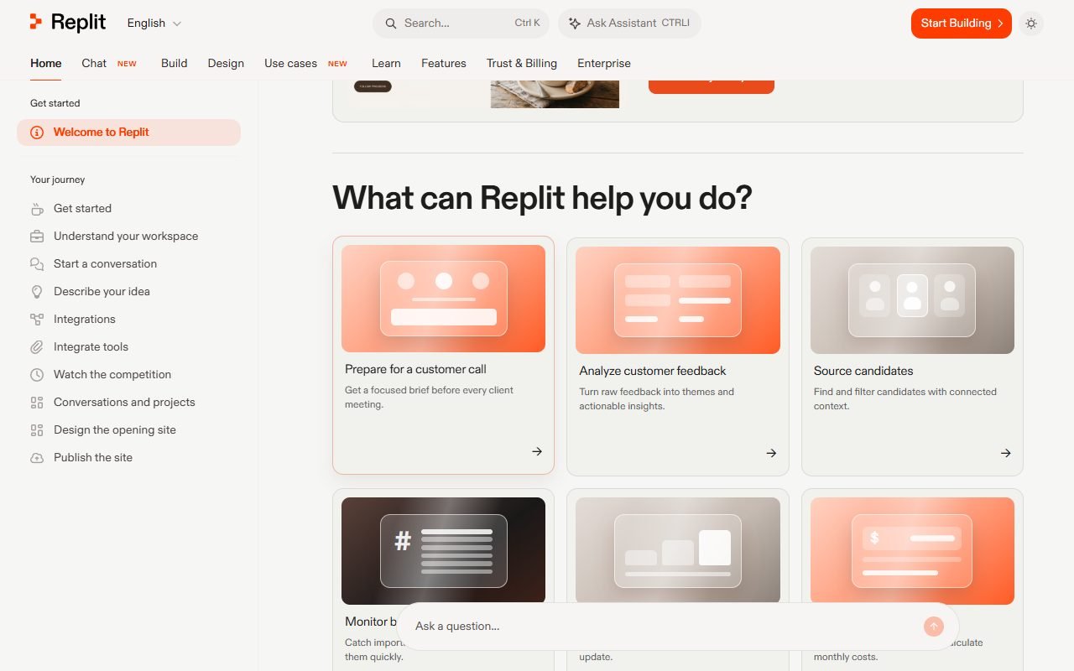The width and height of the screenshot is (1074, 671).
Task: Open the English language dropdown
Action: pyautogui.click(x=154, y=23)
